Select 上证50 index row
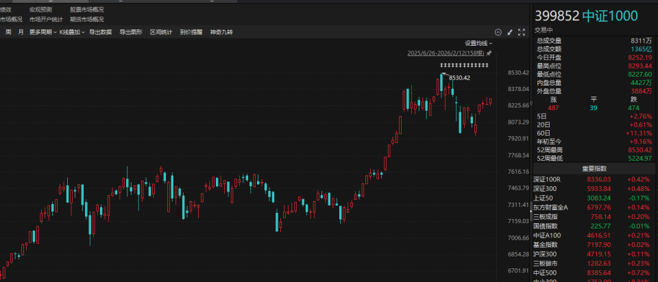The image size is (658, 282). coord(594,198)
